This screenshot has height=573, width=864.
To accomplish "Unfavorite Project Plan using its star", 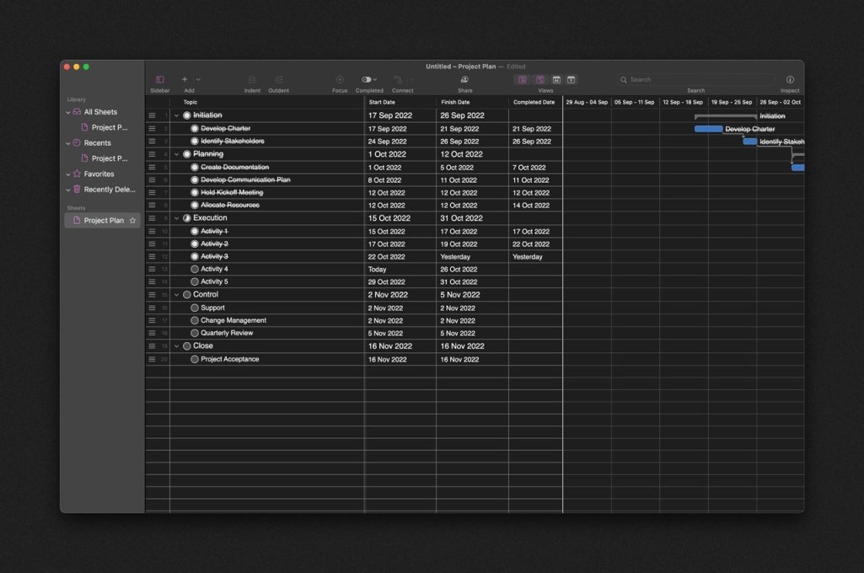I will 131,220.
